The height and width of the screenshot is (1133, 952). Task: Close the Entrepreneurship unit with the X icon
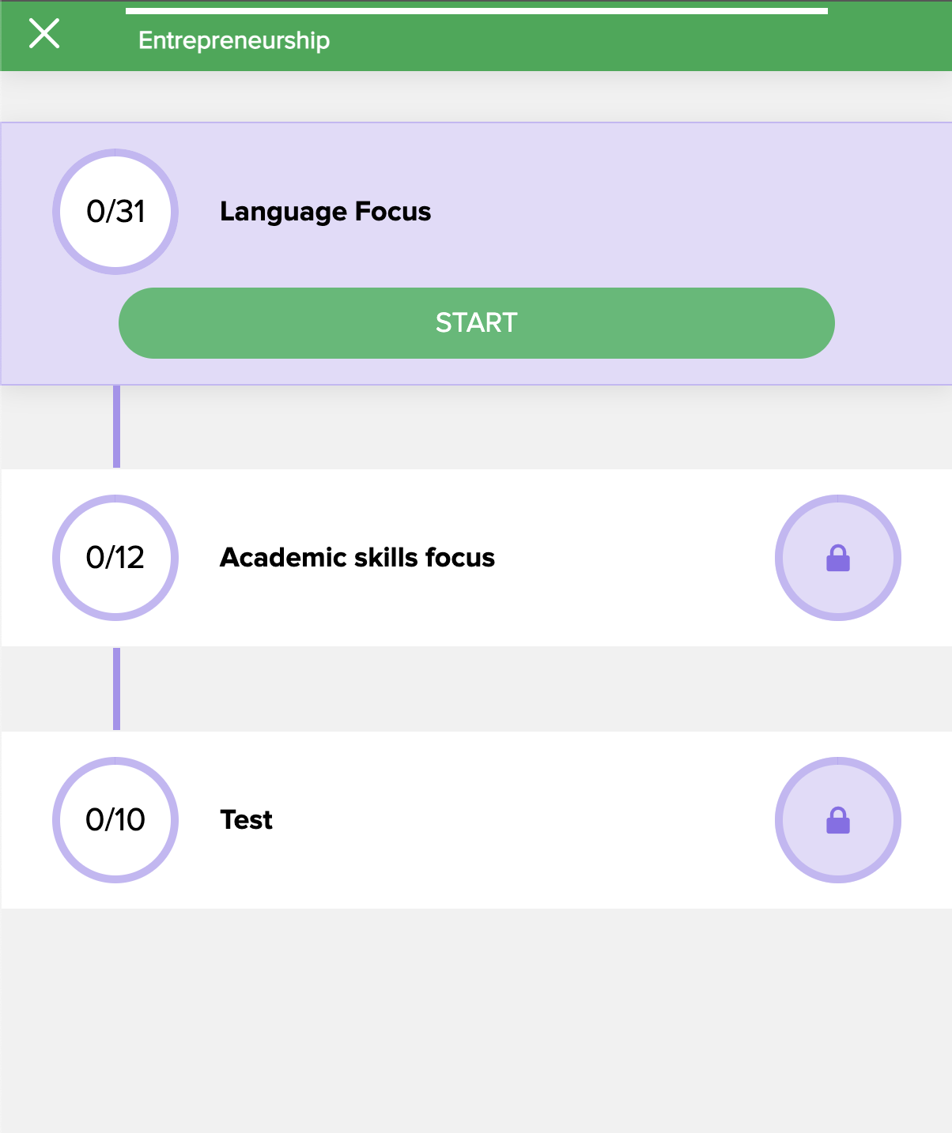44,34
